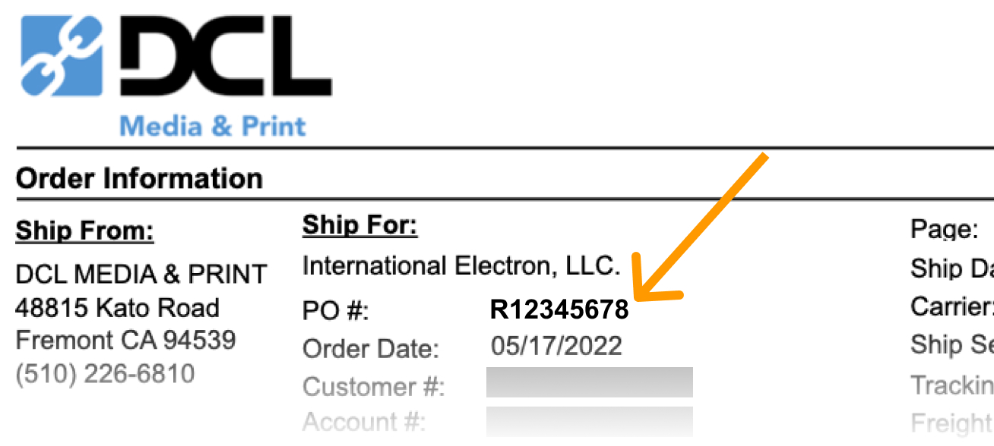
Task: Click the Ship For: label
Action: point(360,225)
